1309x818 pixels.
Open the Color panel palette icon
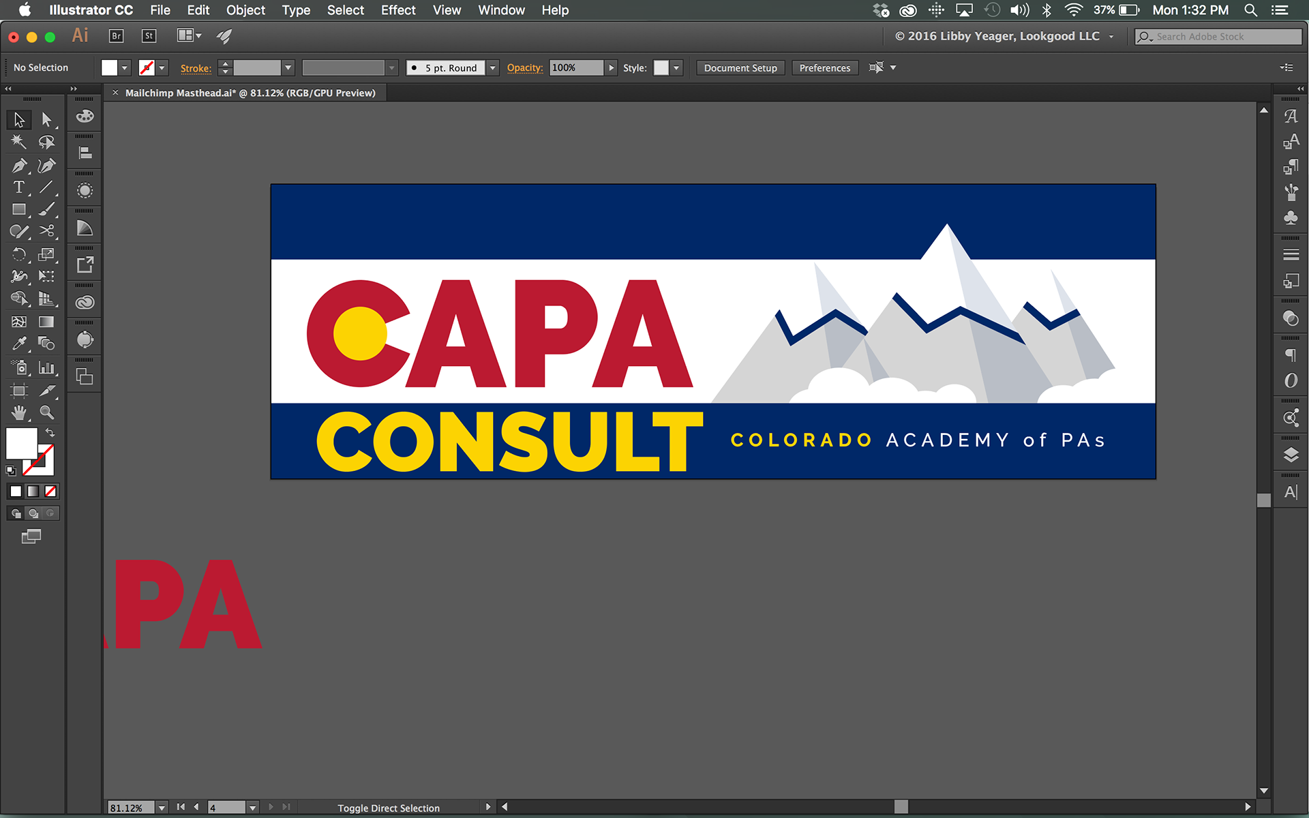click(85, 117)
